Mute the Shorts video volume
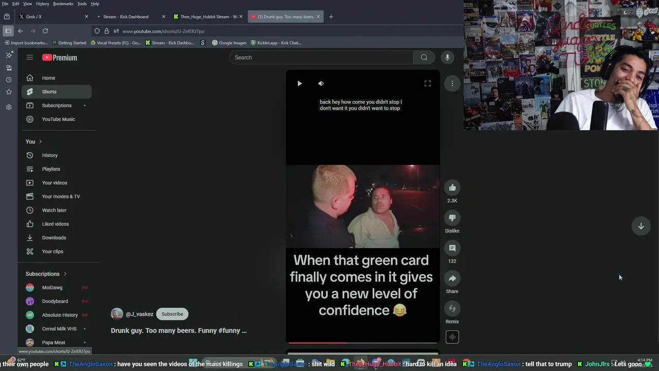The image size is (659, 371). [321, 83]
